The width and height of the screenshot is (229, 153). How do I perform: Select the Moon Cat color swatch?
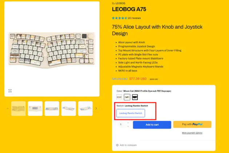[x=127, y=97]
